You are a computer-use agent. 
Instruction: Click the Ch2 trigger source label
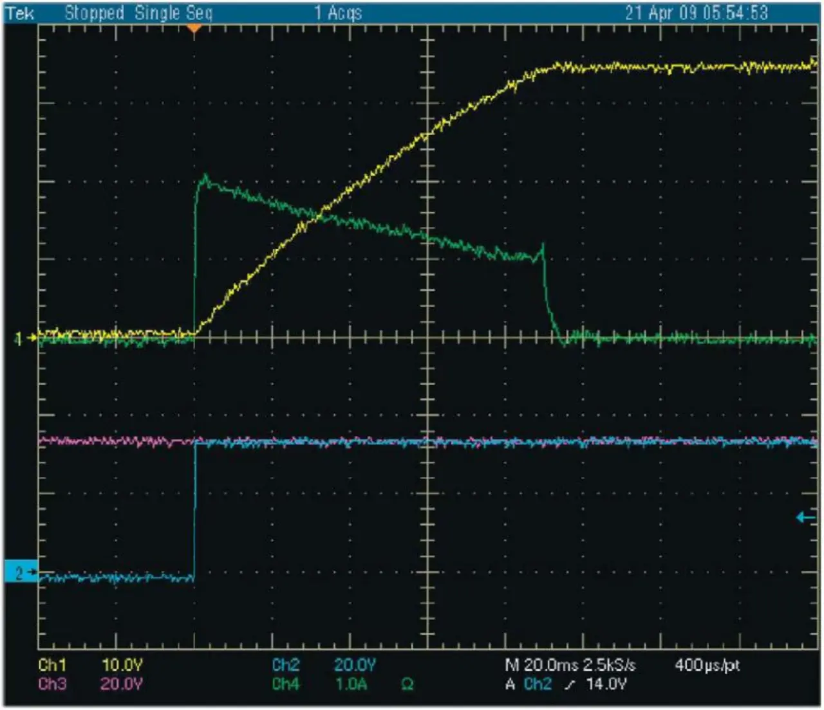pos(538,684)
